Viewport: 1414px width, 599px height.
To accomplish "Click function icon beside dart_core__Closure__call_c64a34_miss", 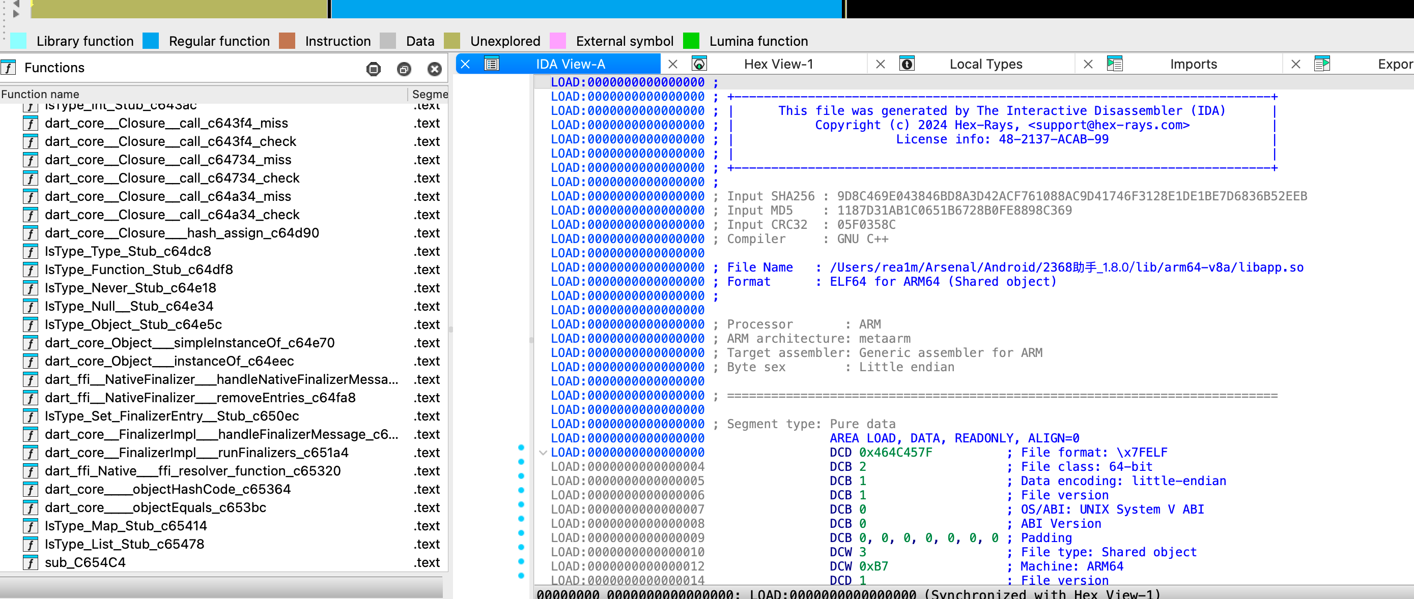I will click(x=31, y=196).
